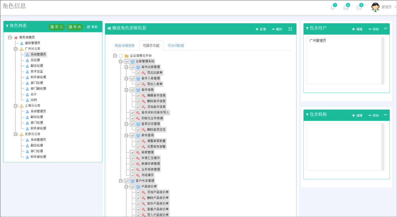Collapse the 备件信息 node
The image size is (397, 217).
click(x=126, y=90)
